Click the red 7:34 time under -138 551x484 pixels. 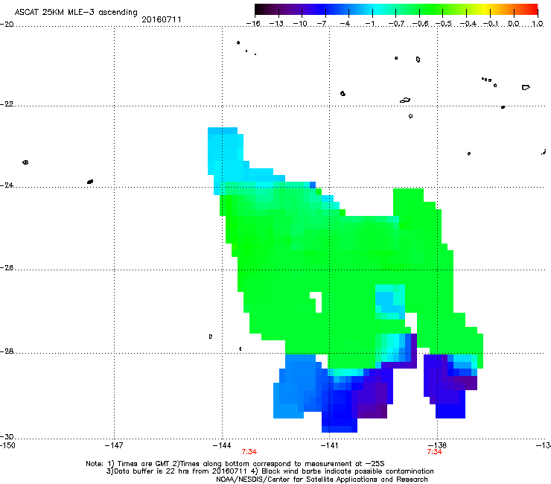point(434,452)
